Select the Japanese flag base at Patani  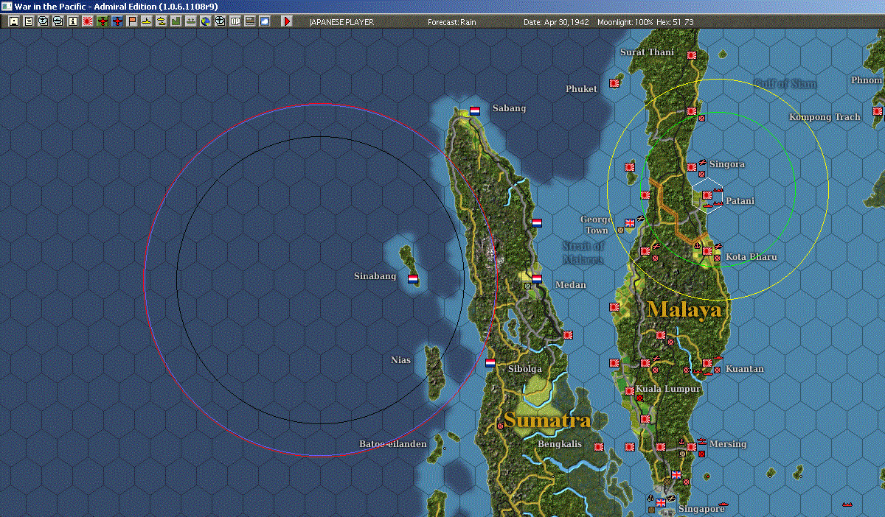click(707, 194)
